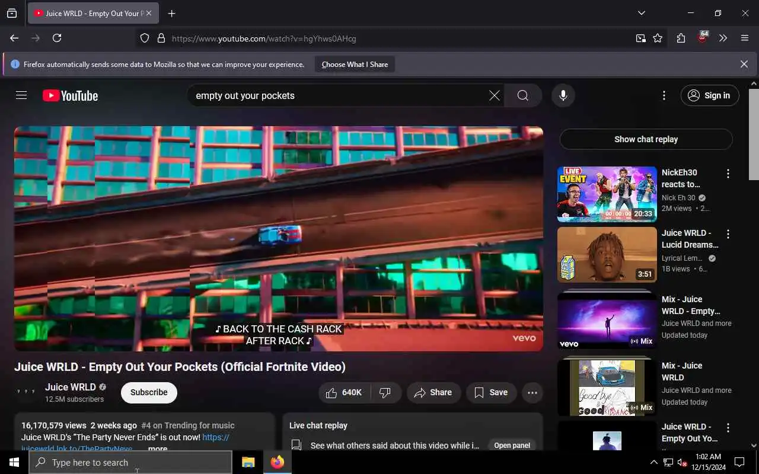Click the video player to pause
The height and width of the screenshot is (474, 759).
pyautogui.click(x=279, y=239)
